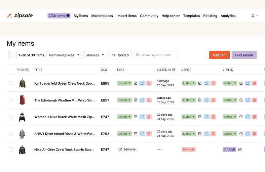265x172 pixels.
Task: Check the select-all items checkbox
Action: (12, 55)
